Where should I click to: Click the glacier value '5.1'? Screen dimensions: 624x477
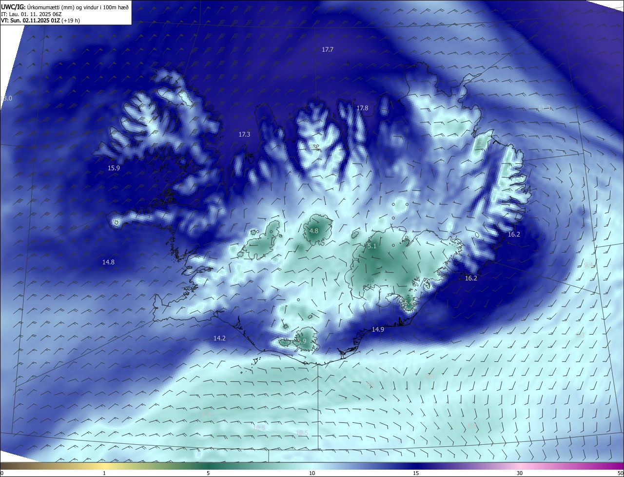[372, 247]
